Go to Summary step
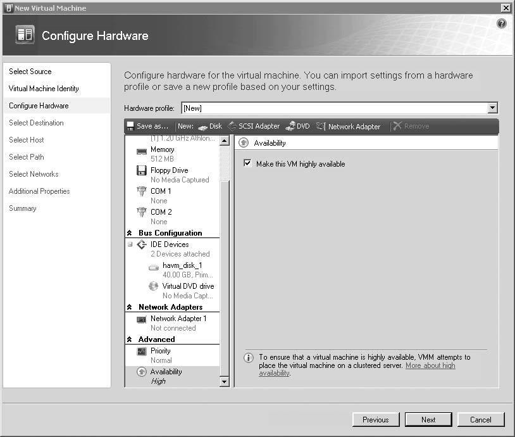This screenshot has height=437, width=515. (x=23, y=208)
